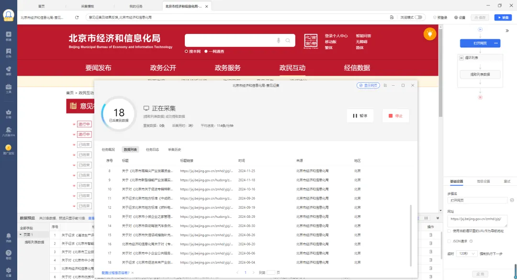Click the help icon next to JSON请求
517x280 pixels.
(471, 241)
